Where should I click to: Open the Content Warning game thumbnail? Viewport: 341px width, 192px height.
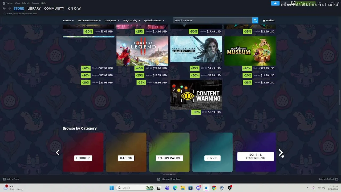196,95
